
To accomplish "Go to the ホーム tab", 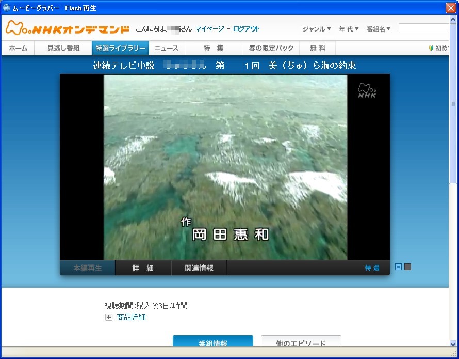I will (x=18, y=48).
